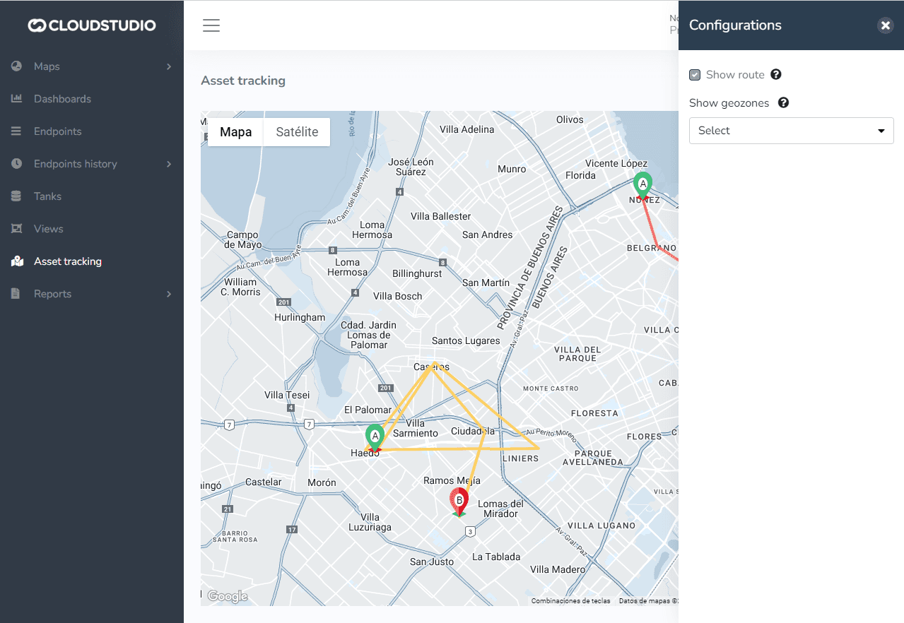The width and height of the screenshot is (904, 623).
Task: Click the Show geozones label
Action: click(729, 103)
